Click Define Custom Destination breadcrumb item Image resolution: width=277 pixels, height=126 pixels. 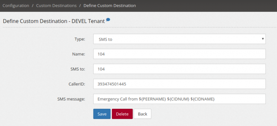[x=109, y=6]
